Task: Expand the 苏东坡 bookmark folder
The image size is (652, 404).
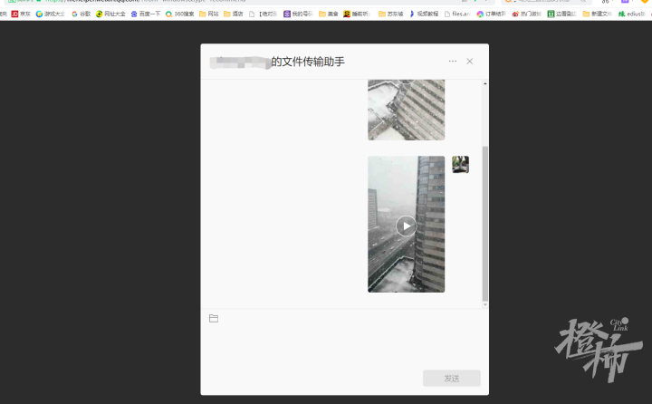Action: (x=390, y=14)
